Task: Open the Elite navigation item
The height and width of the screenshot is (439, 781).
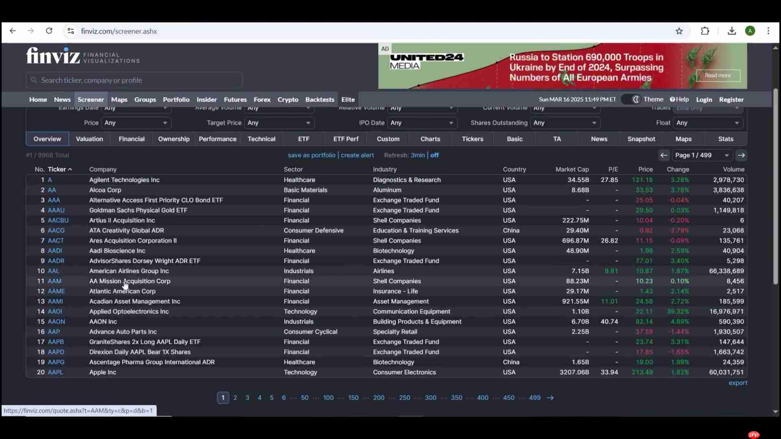Action: (x=348, y=100)
